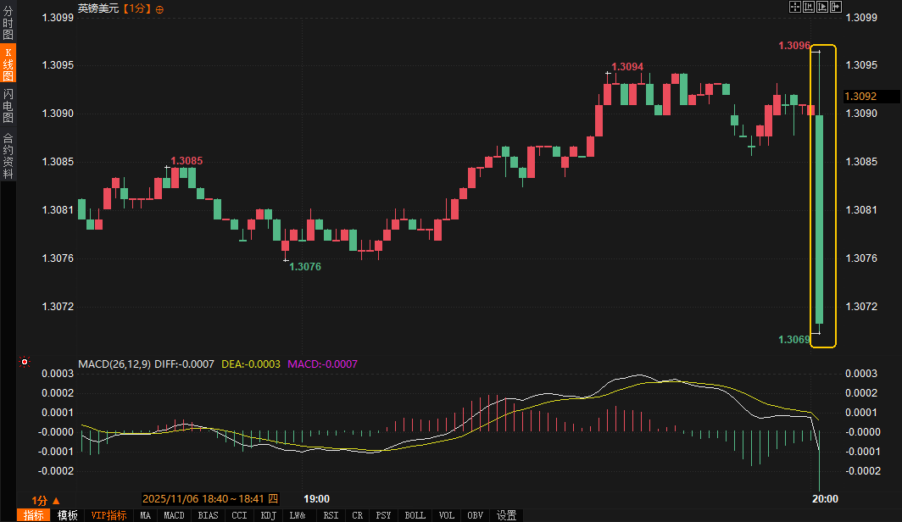Switch to 分时图 view in sidebar
This screenshot has width=902, height=522.
[8, 22]
